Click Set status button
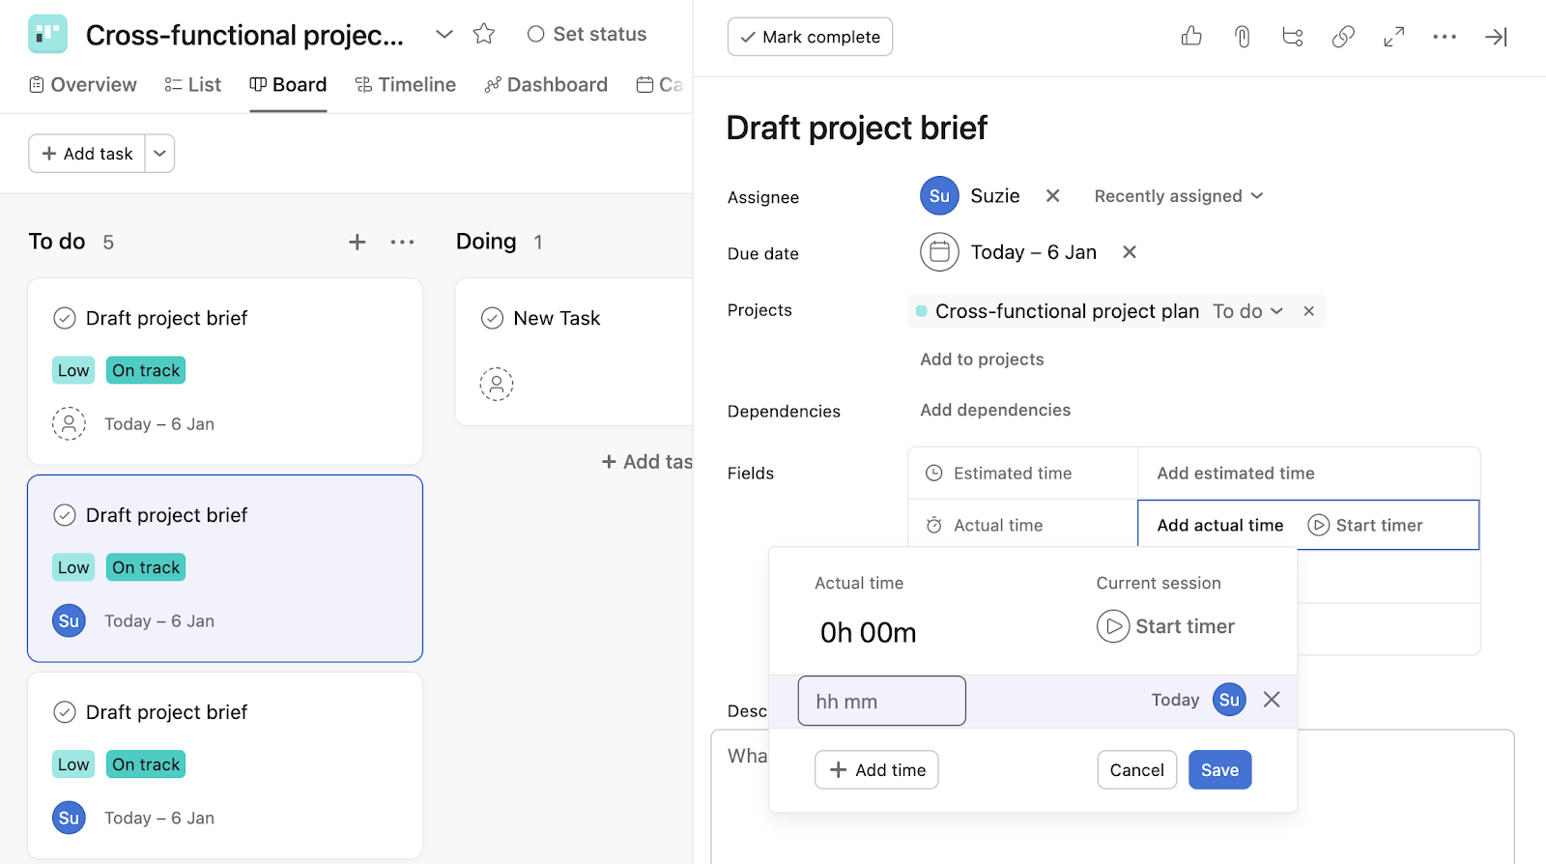This screenshot has width=1546, height=864. click(x=587, y=34)
